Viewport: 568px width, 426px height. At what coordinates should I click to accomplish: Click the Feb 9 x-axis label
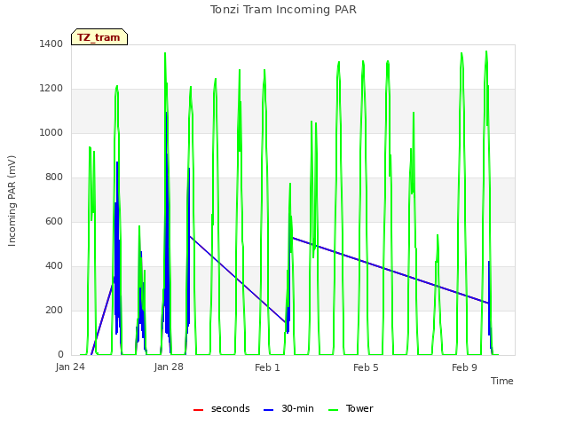click(x=464, y=367)
